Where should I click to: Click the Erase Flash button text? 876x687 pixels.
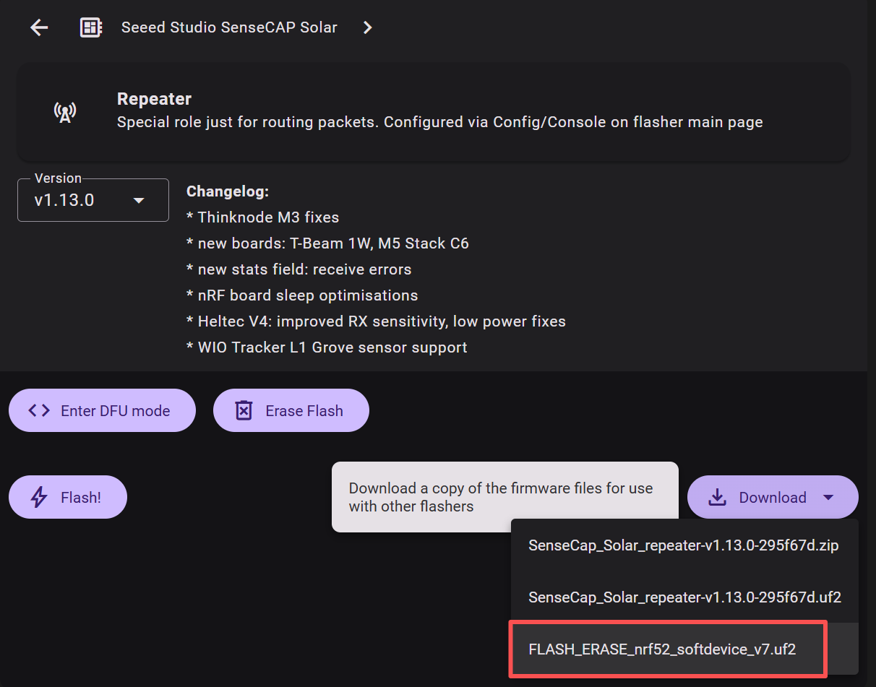click(x=304, y=411)
